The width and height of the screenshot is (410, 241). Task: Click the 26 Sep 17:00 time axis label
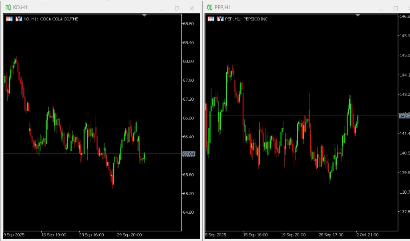click(x=331, y=235)
